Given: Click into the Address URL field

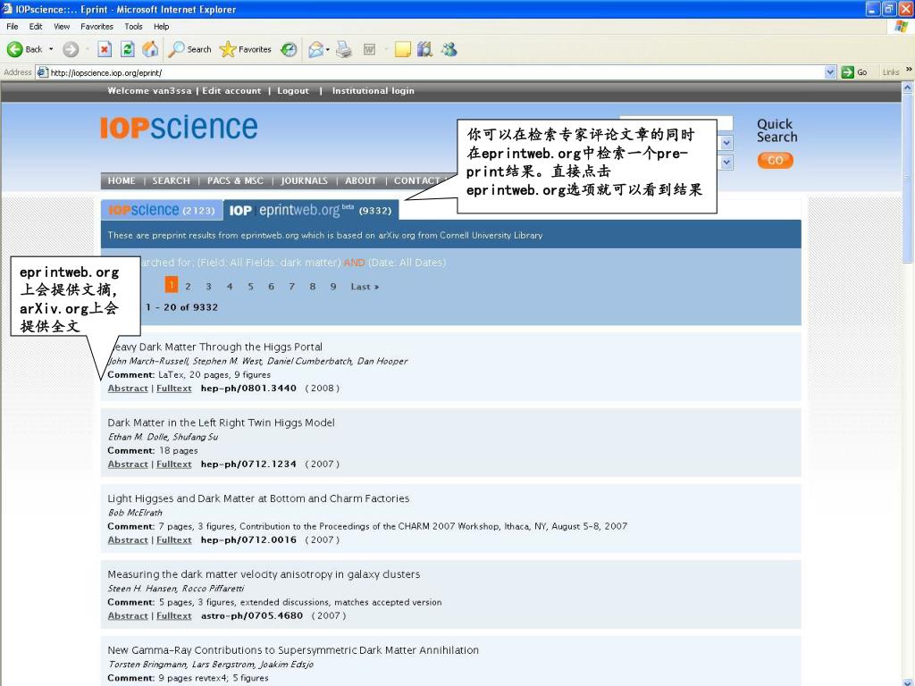Looking at the screenshot, I should [436, 72].
